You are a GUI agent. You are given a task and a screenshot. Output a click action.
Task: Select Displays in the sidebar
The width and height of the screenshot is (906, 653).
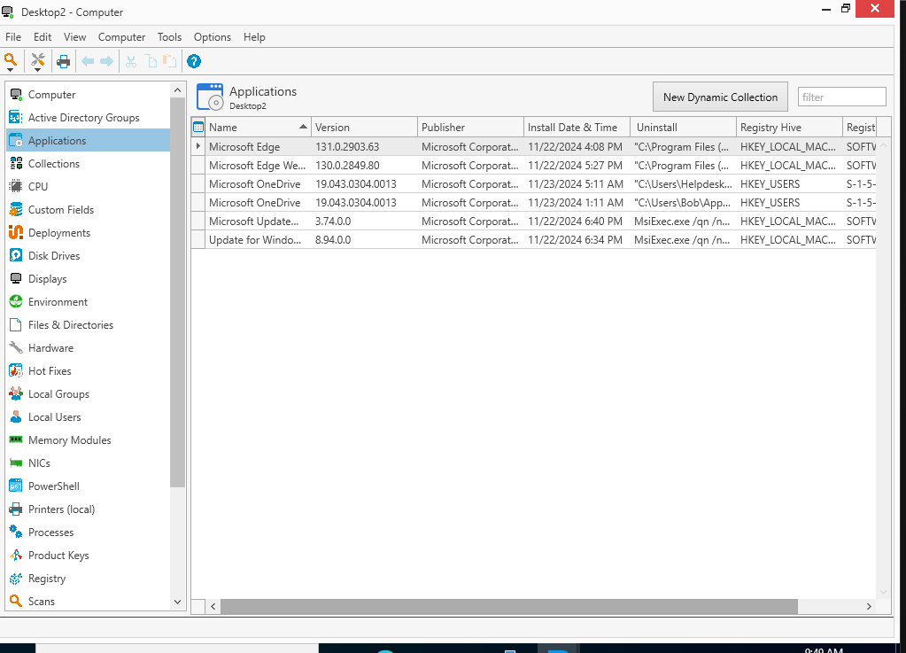[x=89, y=278]
